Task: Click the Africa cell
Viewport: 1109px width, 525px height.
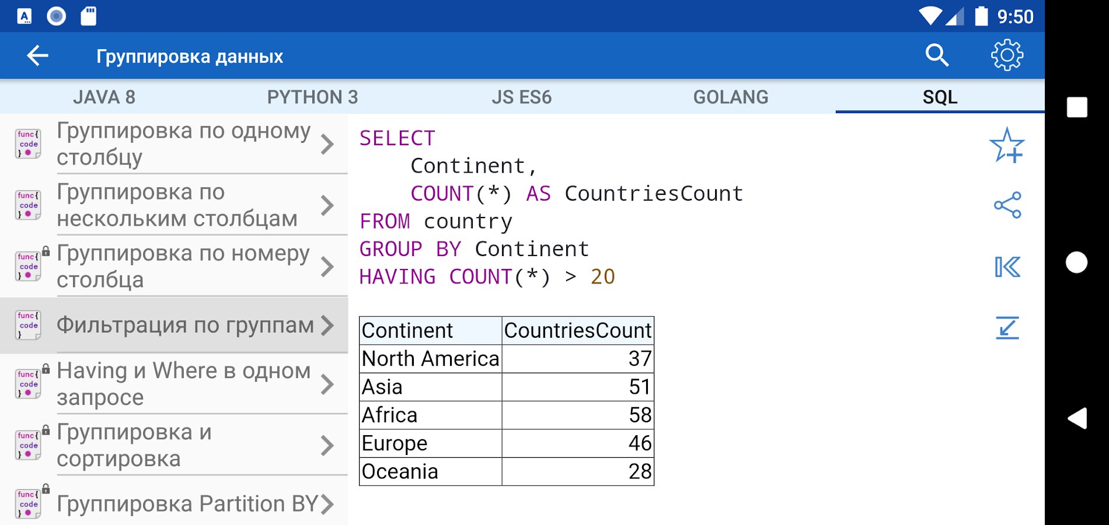Action: 431,415
